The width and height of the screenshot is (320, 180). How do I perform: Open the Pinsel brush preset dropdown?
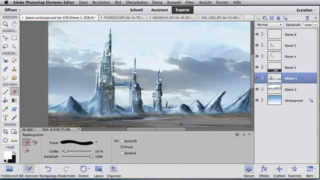tap(96, 142)
